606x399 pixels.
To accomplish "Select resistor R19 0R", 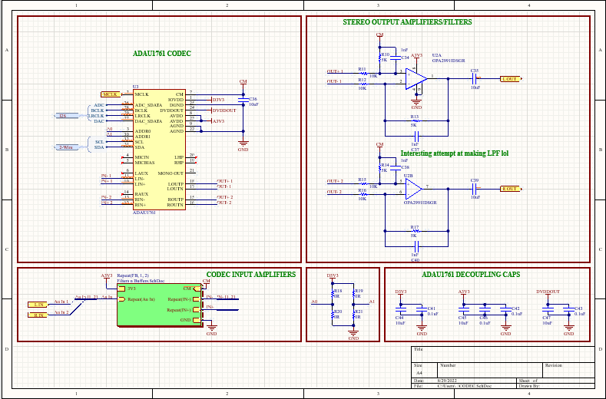I will pos(354,294).
